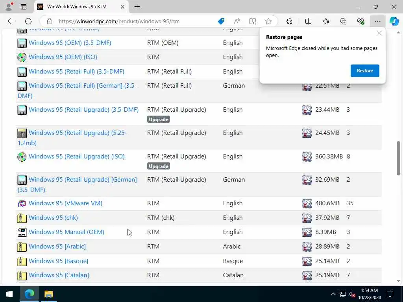
Task: Go back to the previous page
Action: tap(11, 21)
